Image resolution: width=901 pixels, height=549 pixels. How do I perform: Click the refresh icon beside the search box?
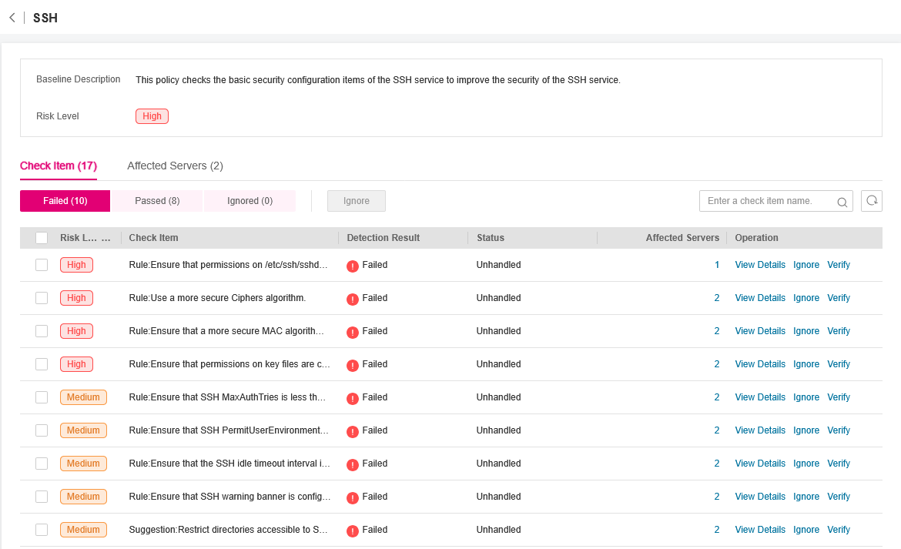[x=872, y=201]
